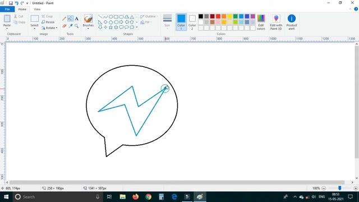Switch to the Home tab
This screenshot has width=359, height=202.
22,9
